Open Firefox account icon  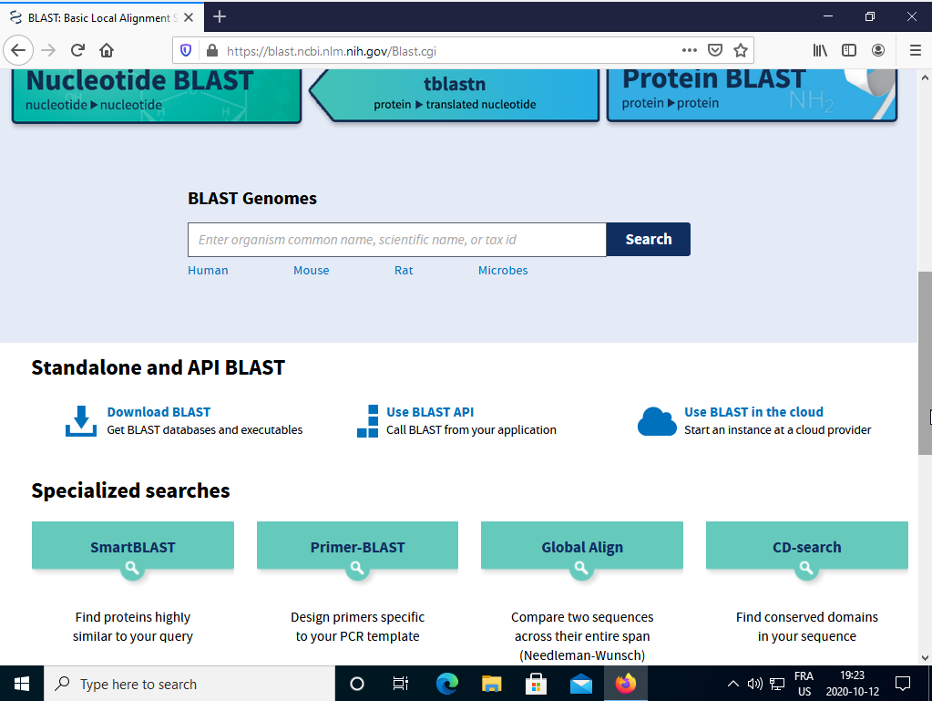click(x=878, y=50)
